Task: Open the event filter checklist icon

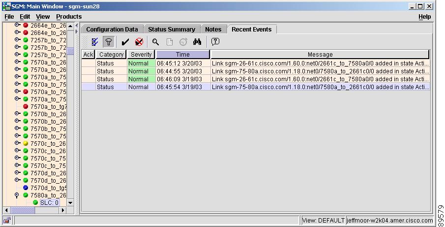Action: tap(95, 42)
